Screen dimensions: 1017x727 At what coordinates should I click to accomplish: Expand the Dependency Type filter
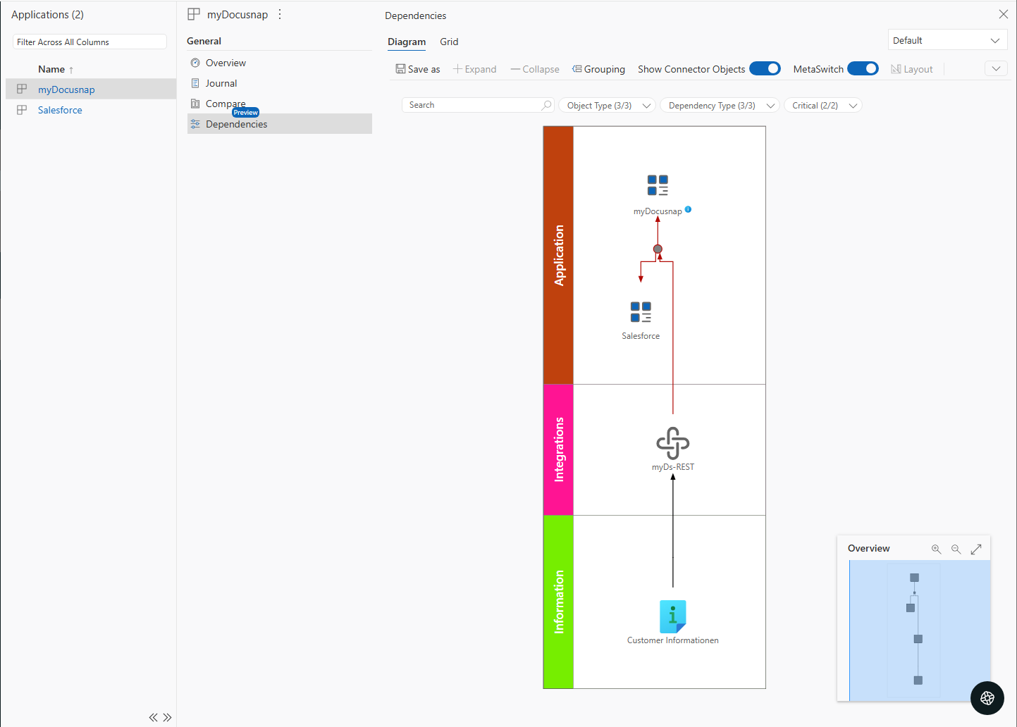point(719,105)
